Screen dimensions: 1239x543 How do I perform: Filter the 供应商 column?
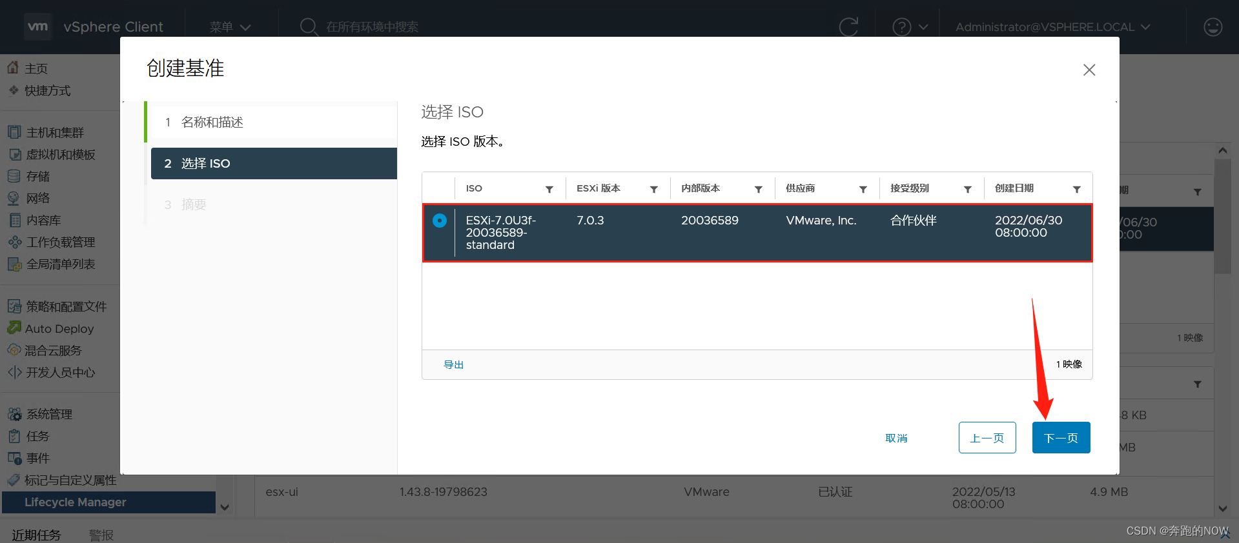863,189
